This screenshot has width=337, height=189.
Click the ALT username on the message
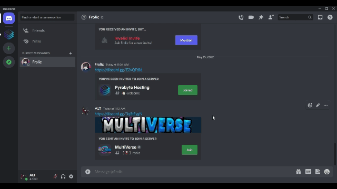(98, 109)
